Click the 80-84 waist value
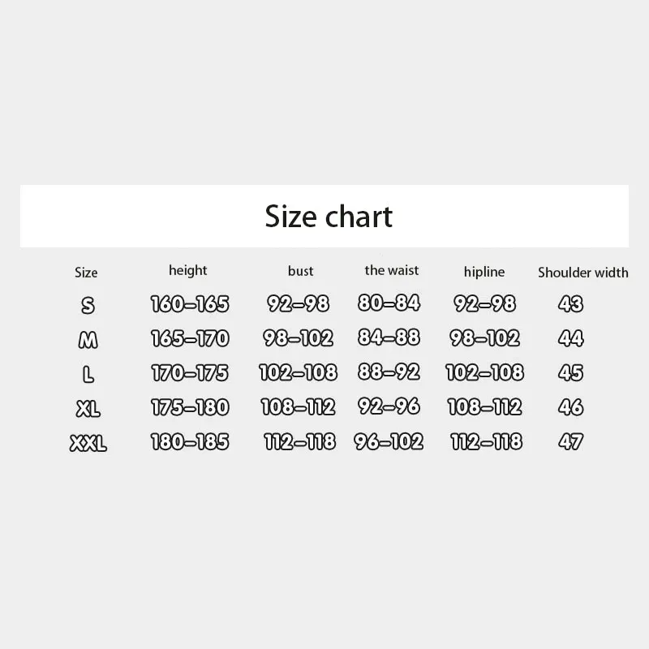This screenshot has height=649, width=649. coord(389,303)
